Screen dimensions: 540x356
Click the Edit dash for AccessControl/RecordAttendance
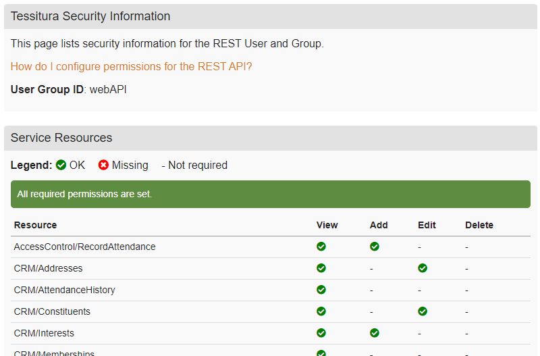(419, 247)
